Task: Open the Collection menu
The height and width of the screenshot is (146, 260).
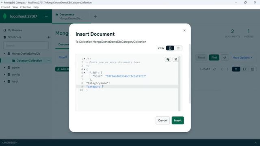Action: click(x=26, y=7)
